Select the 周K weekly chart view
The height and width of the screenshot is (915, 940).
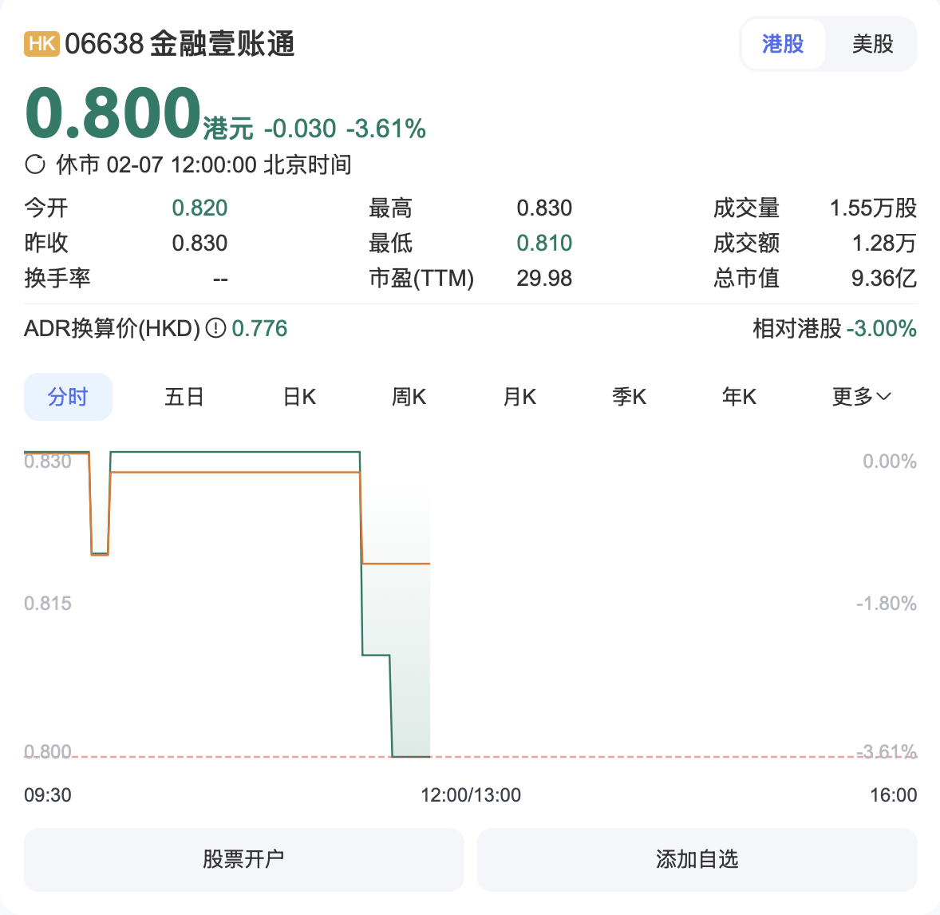[x=409, y=396]
